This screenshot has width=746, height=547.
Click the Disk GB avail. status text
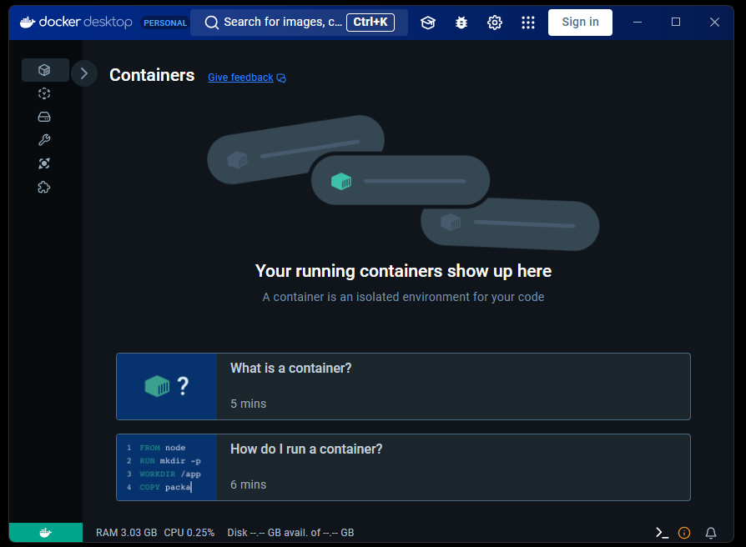(290, 533)
